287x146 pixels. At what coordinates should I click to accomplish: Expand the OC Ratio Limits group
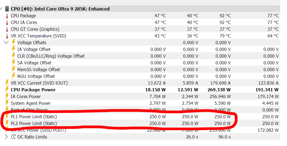[6, 137]
